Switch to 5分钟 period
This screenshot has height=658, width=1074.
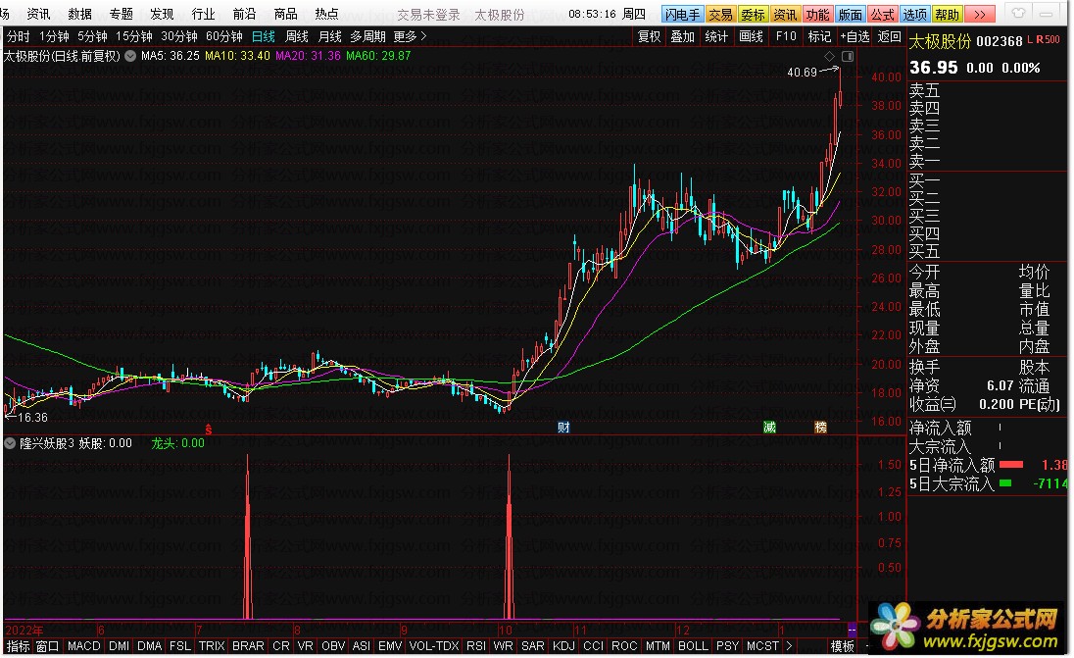(x=92, y=36)
